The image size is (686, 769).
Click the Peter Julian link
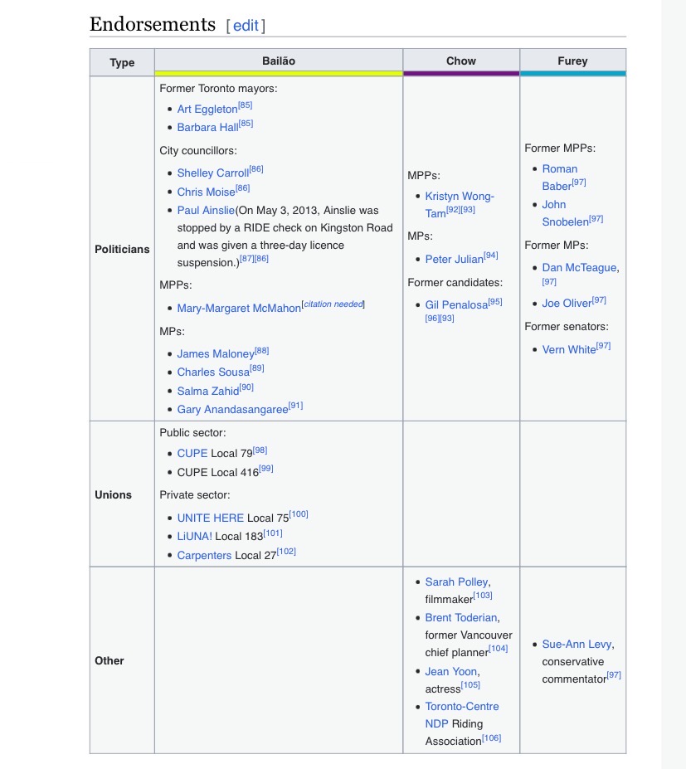click(454, 260)
